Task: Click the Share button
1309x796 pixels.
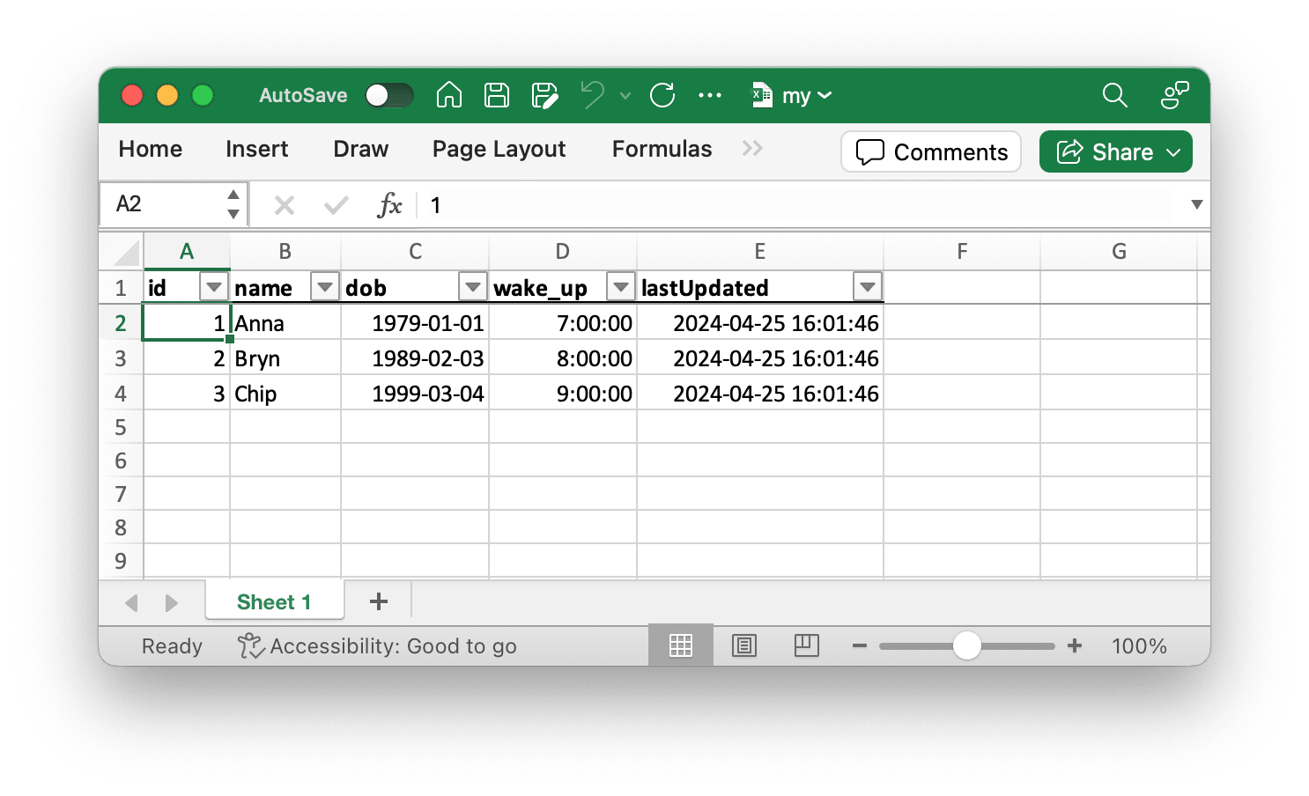Action: coord(1115,151)
